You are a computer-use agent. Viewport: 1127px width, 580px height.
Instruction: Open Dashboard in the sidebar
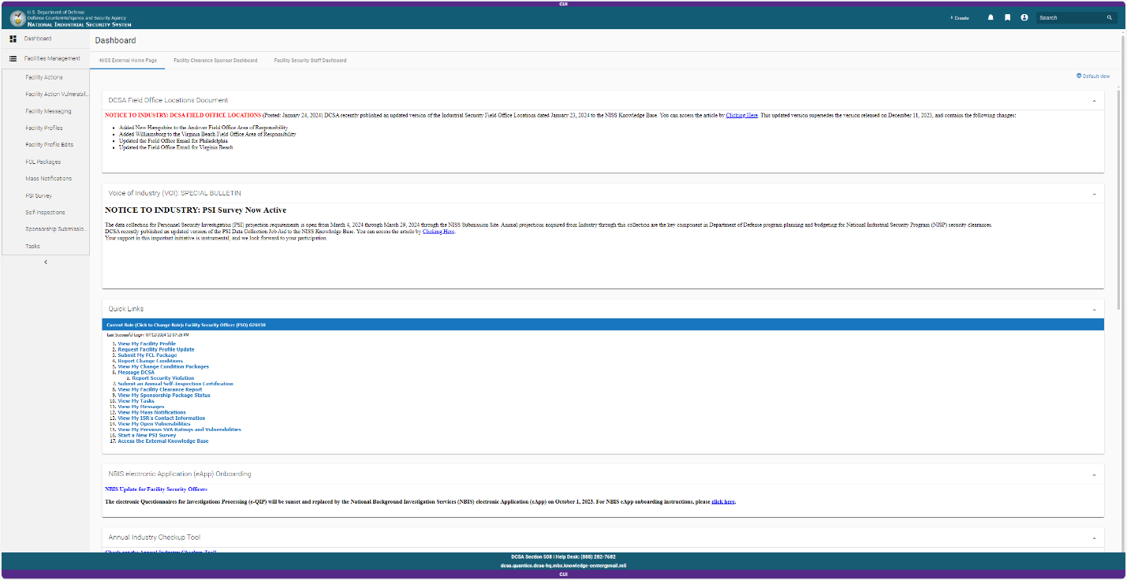coord(45,39)
